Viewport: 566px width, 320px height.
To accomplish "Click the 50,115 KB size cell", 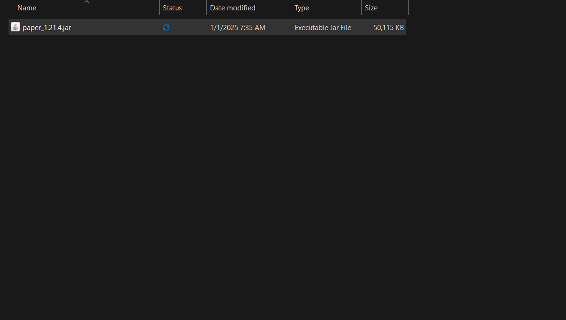I will click(x=388, y=28).
